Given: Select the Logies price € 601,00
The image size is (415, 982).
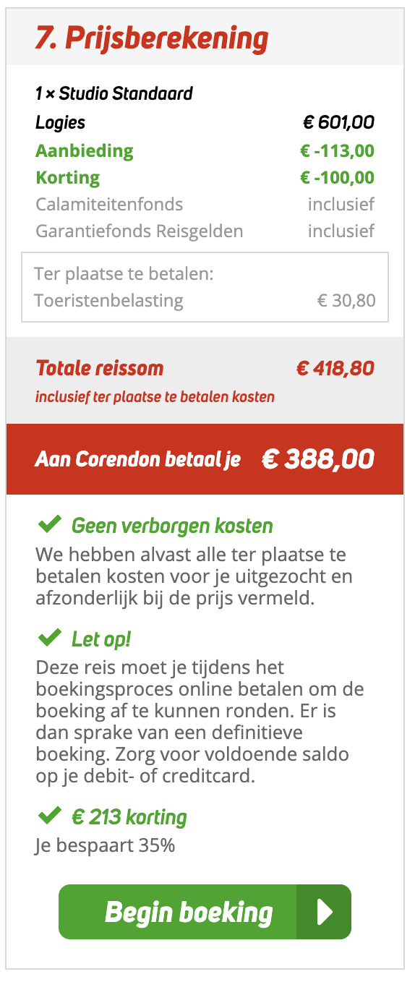Looking at the screenshot, I should pos(338,122).
